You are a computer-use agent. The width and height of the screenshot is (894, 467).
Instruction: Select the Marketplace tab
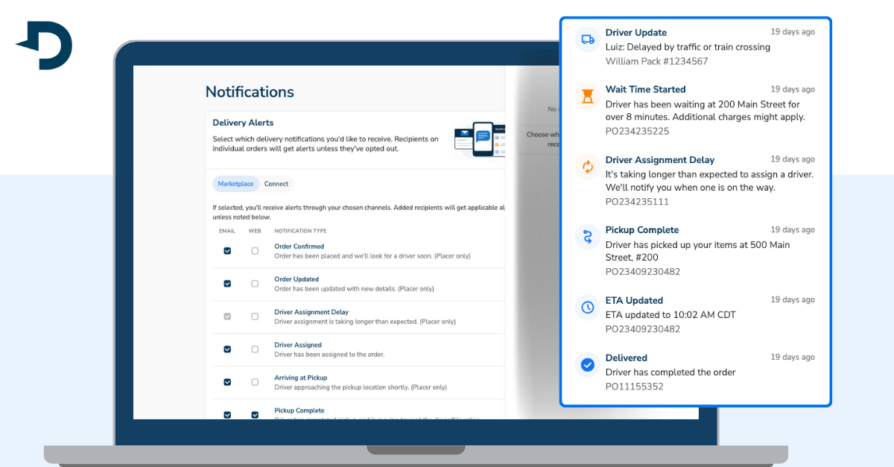click(x=235, y=184)
